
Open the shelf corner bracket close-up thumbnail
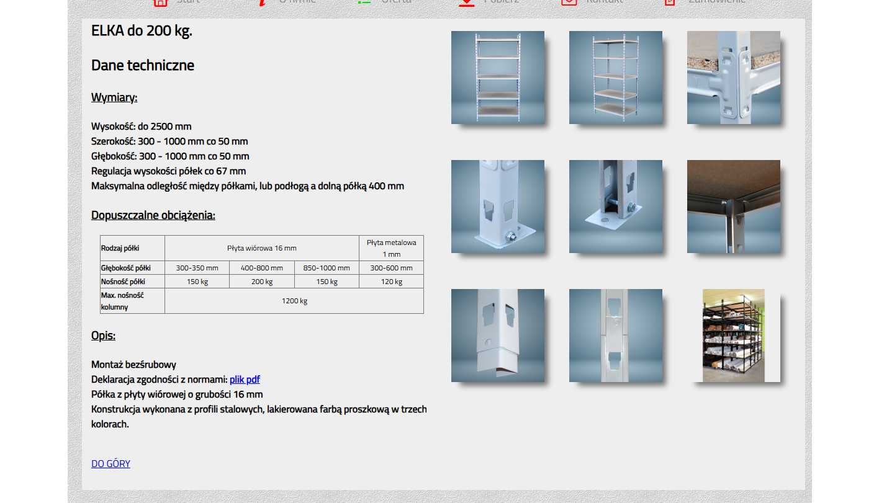(x=734, y=78)
